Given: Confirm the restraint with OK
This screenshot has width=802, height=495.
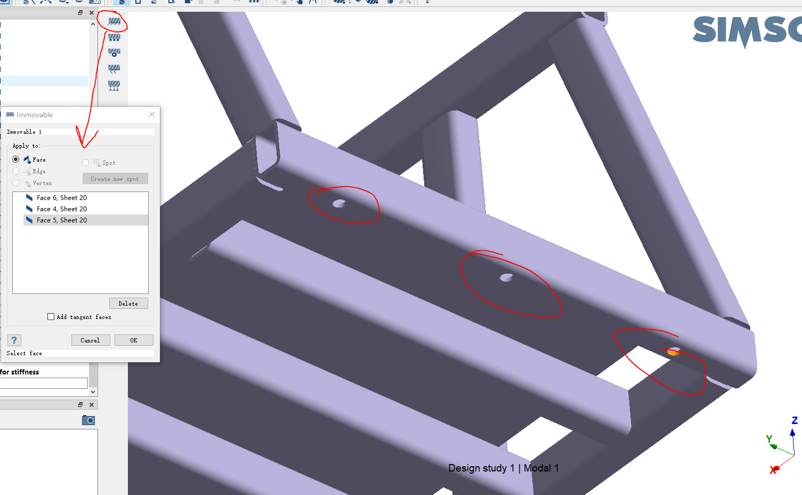Looking at the screenshot, I should [134, 340].
